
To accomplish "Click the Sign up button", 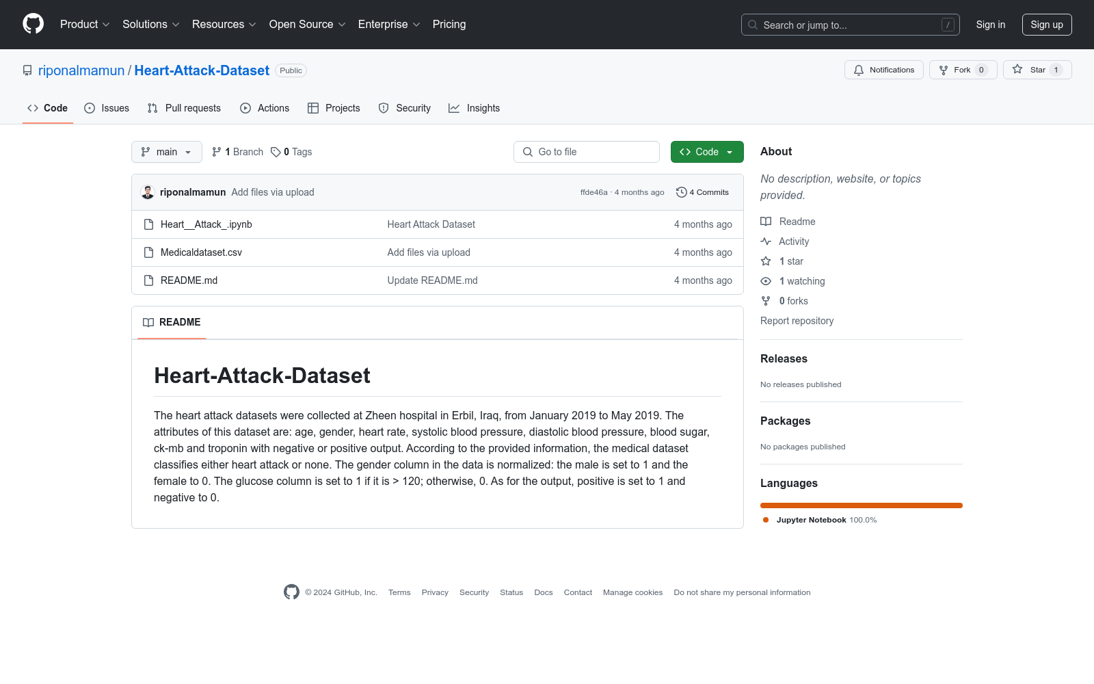I will tap(1047, 25).
